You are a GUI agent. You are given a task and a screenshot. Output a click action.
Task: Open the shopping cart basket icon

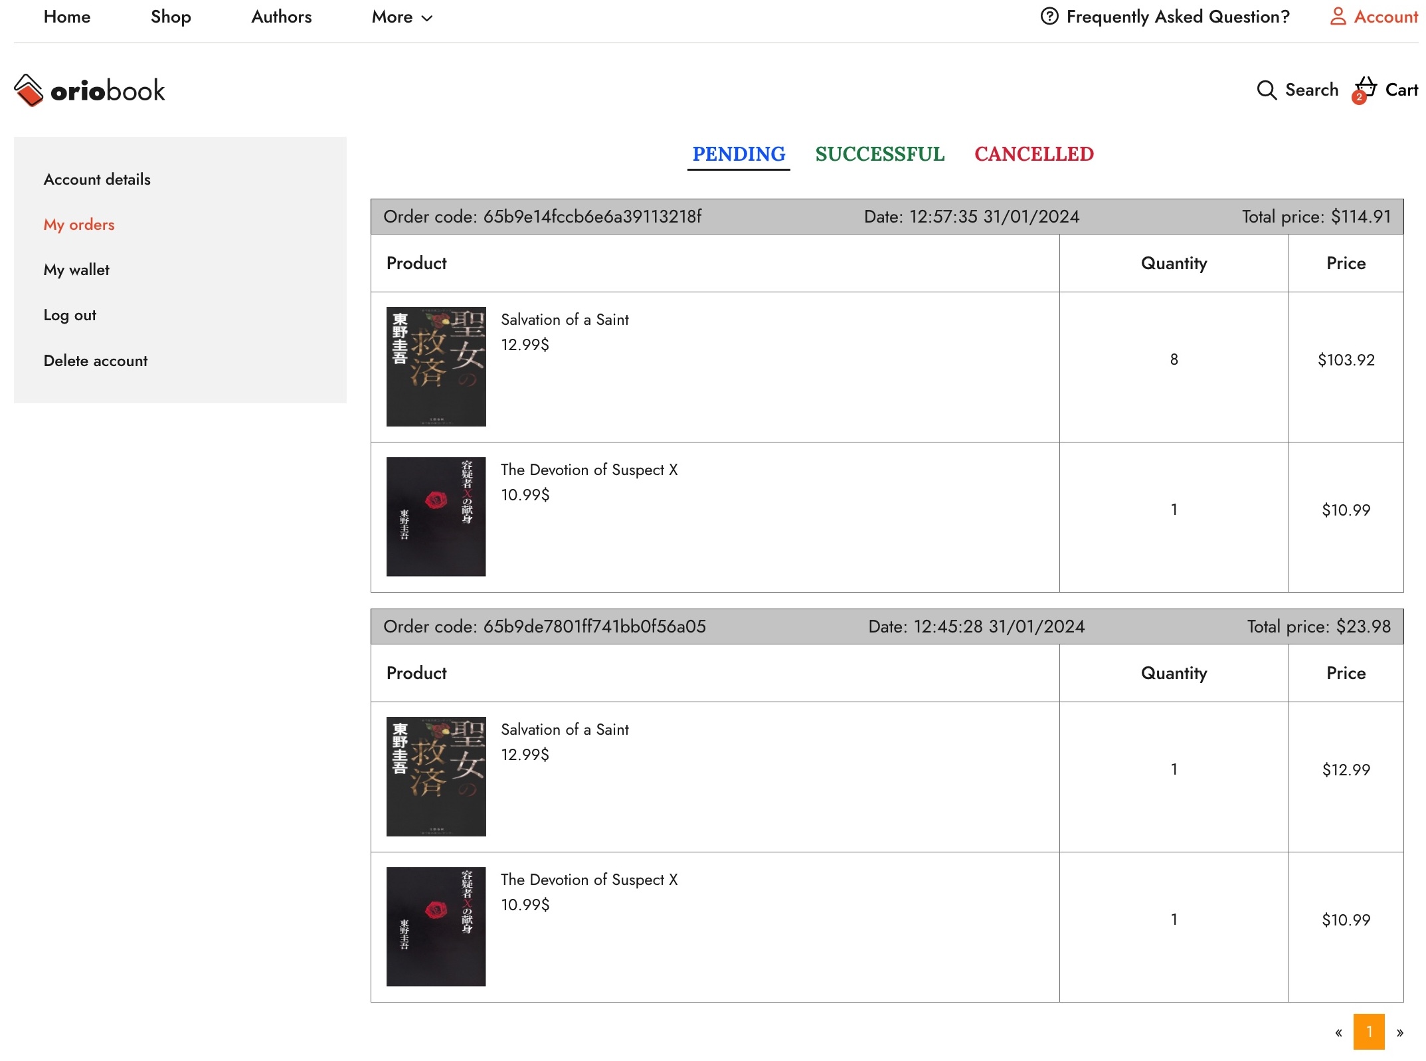click(x=1367, y=86)
